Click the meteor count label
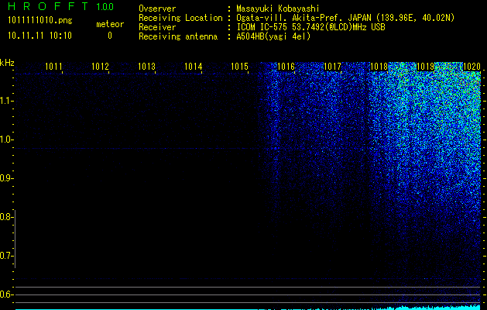 point(110,24)
